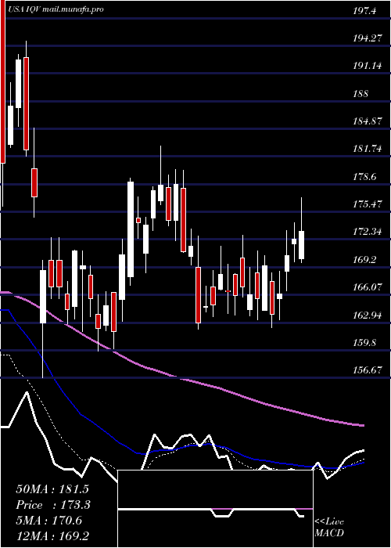Click the 184.87 price axis label

click(x=368, y=121)
